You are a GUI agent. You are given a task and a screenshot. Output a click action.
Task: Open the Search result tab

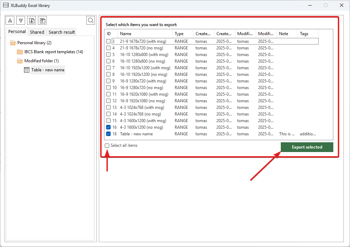[x=62, y=32]
